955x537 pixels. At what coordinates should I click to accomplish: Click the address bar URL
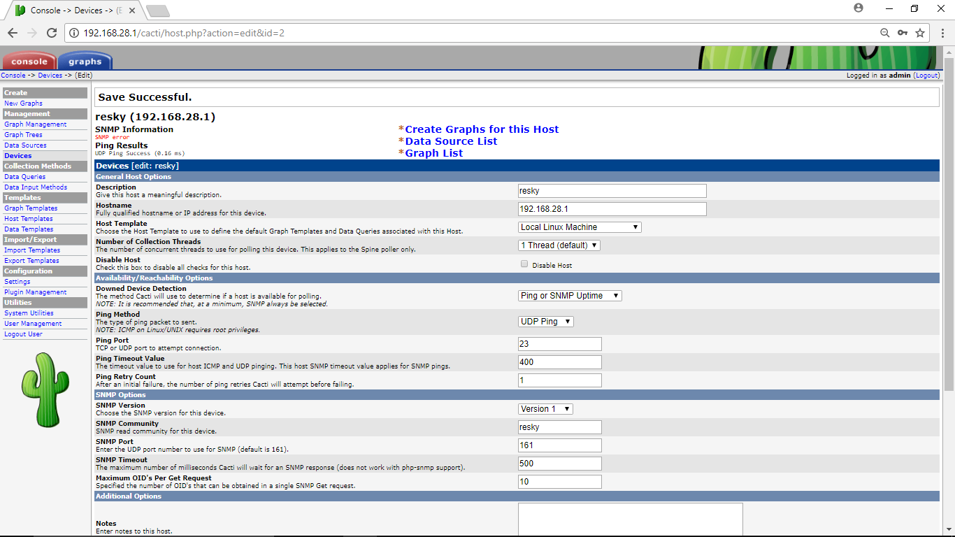184,33
